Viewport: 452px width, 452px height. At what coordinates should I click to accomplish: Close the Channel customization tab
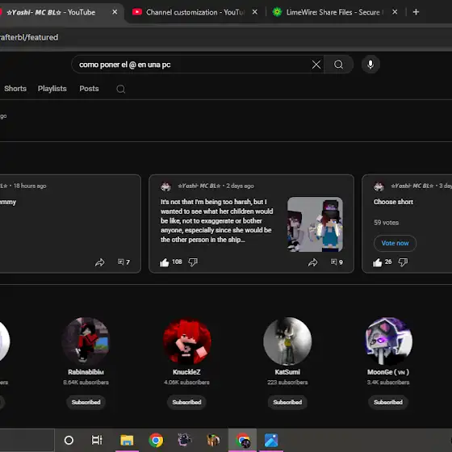point(255,12)
